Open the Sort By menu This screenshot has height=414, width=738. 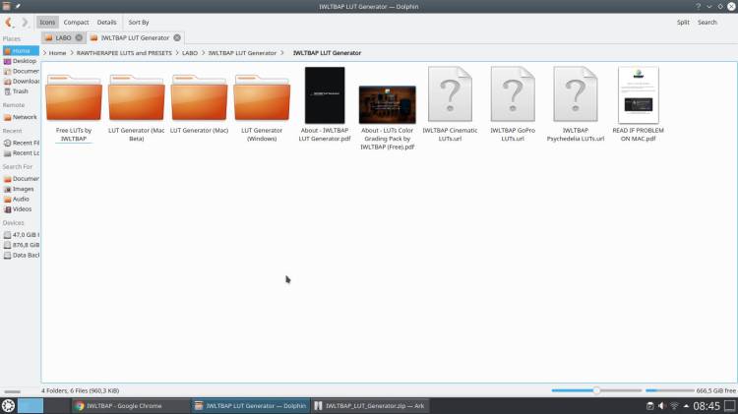tap(139, 22)
